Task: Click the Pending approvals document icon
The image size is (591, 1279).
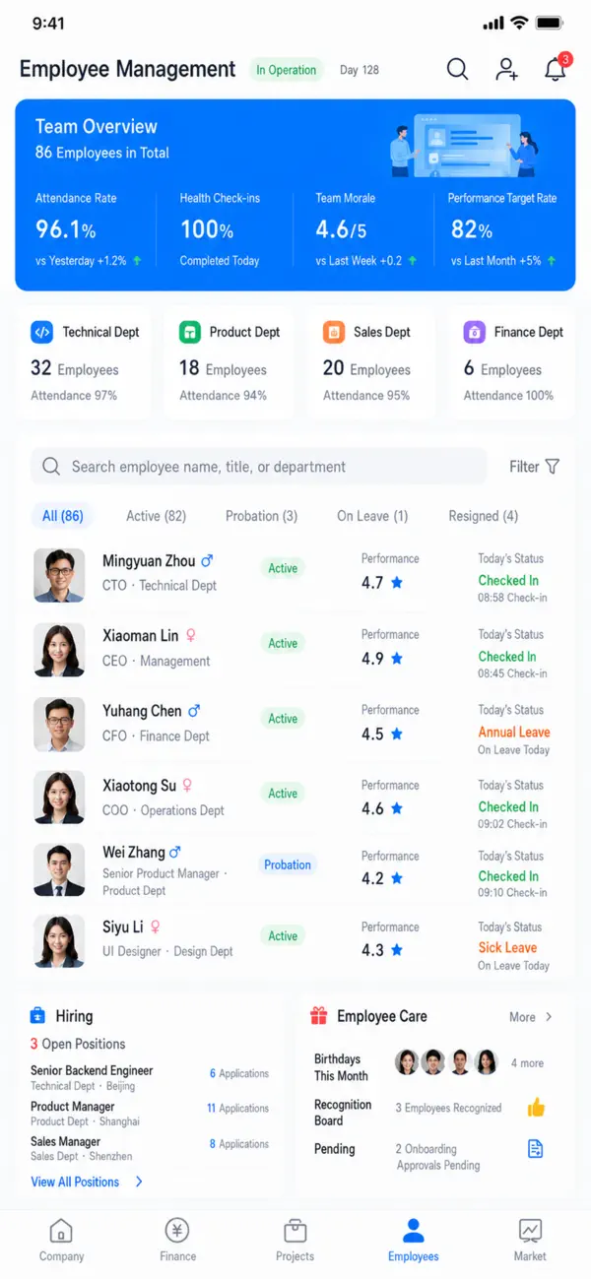Action: [536, 1149]
